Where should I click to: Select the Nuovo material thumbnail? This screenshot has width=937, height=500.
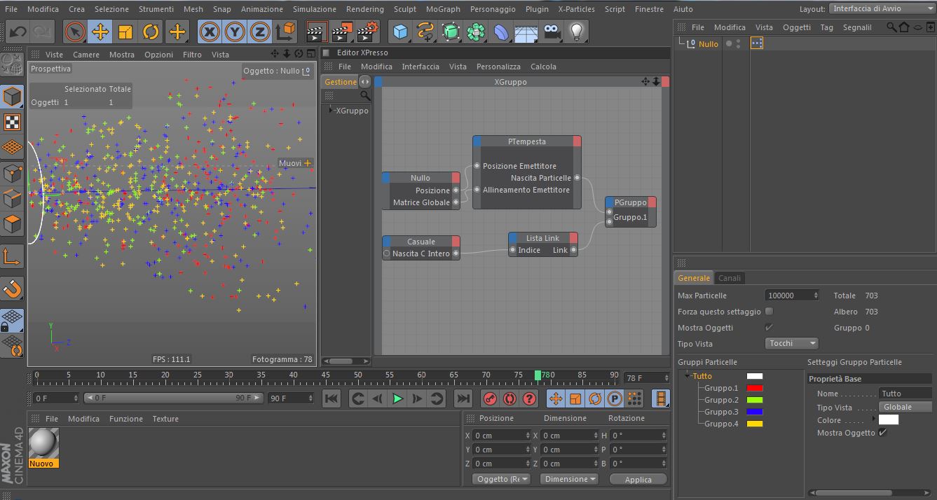(x=43, y=443)
